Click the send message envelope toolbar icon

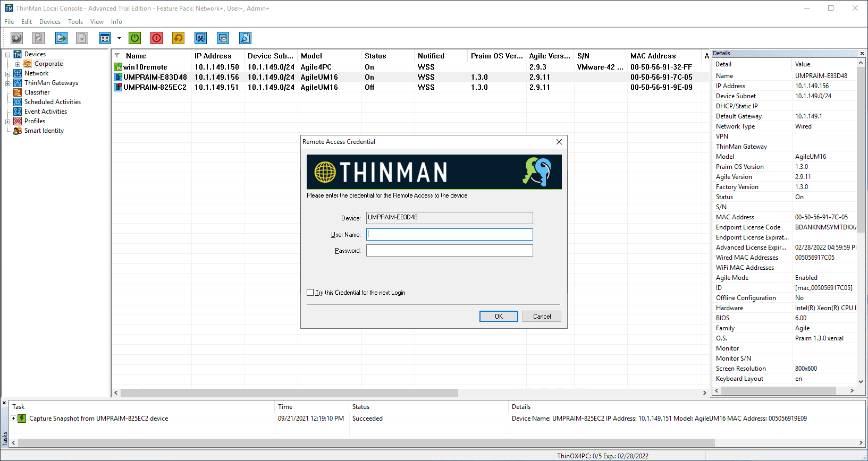(223, 38)
